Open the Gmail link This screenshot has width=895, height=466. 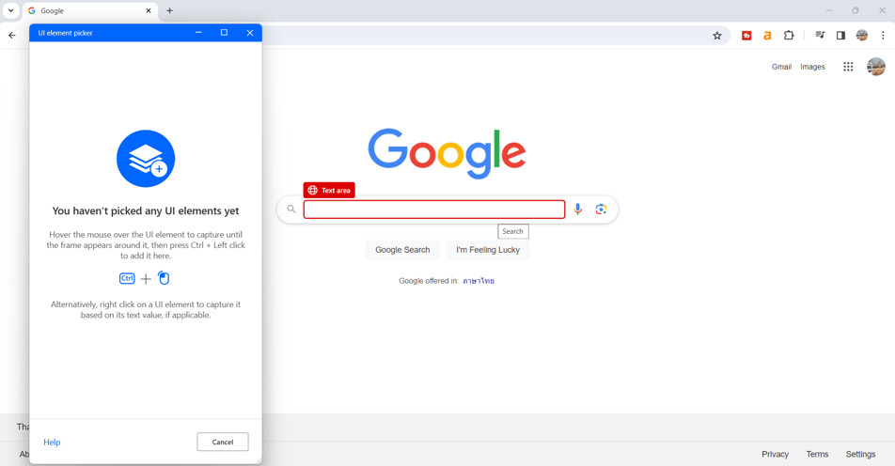click(x=781, y=67)
